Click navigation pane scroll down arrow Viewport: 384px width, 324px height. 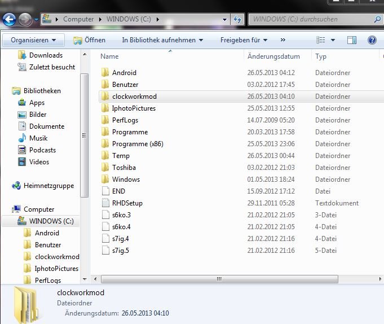pyautogui.click(x=85, y=279)
